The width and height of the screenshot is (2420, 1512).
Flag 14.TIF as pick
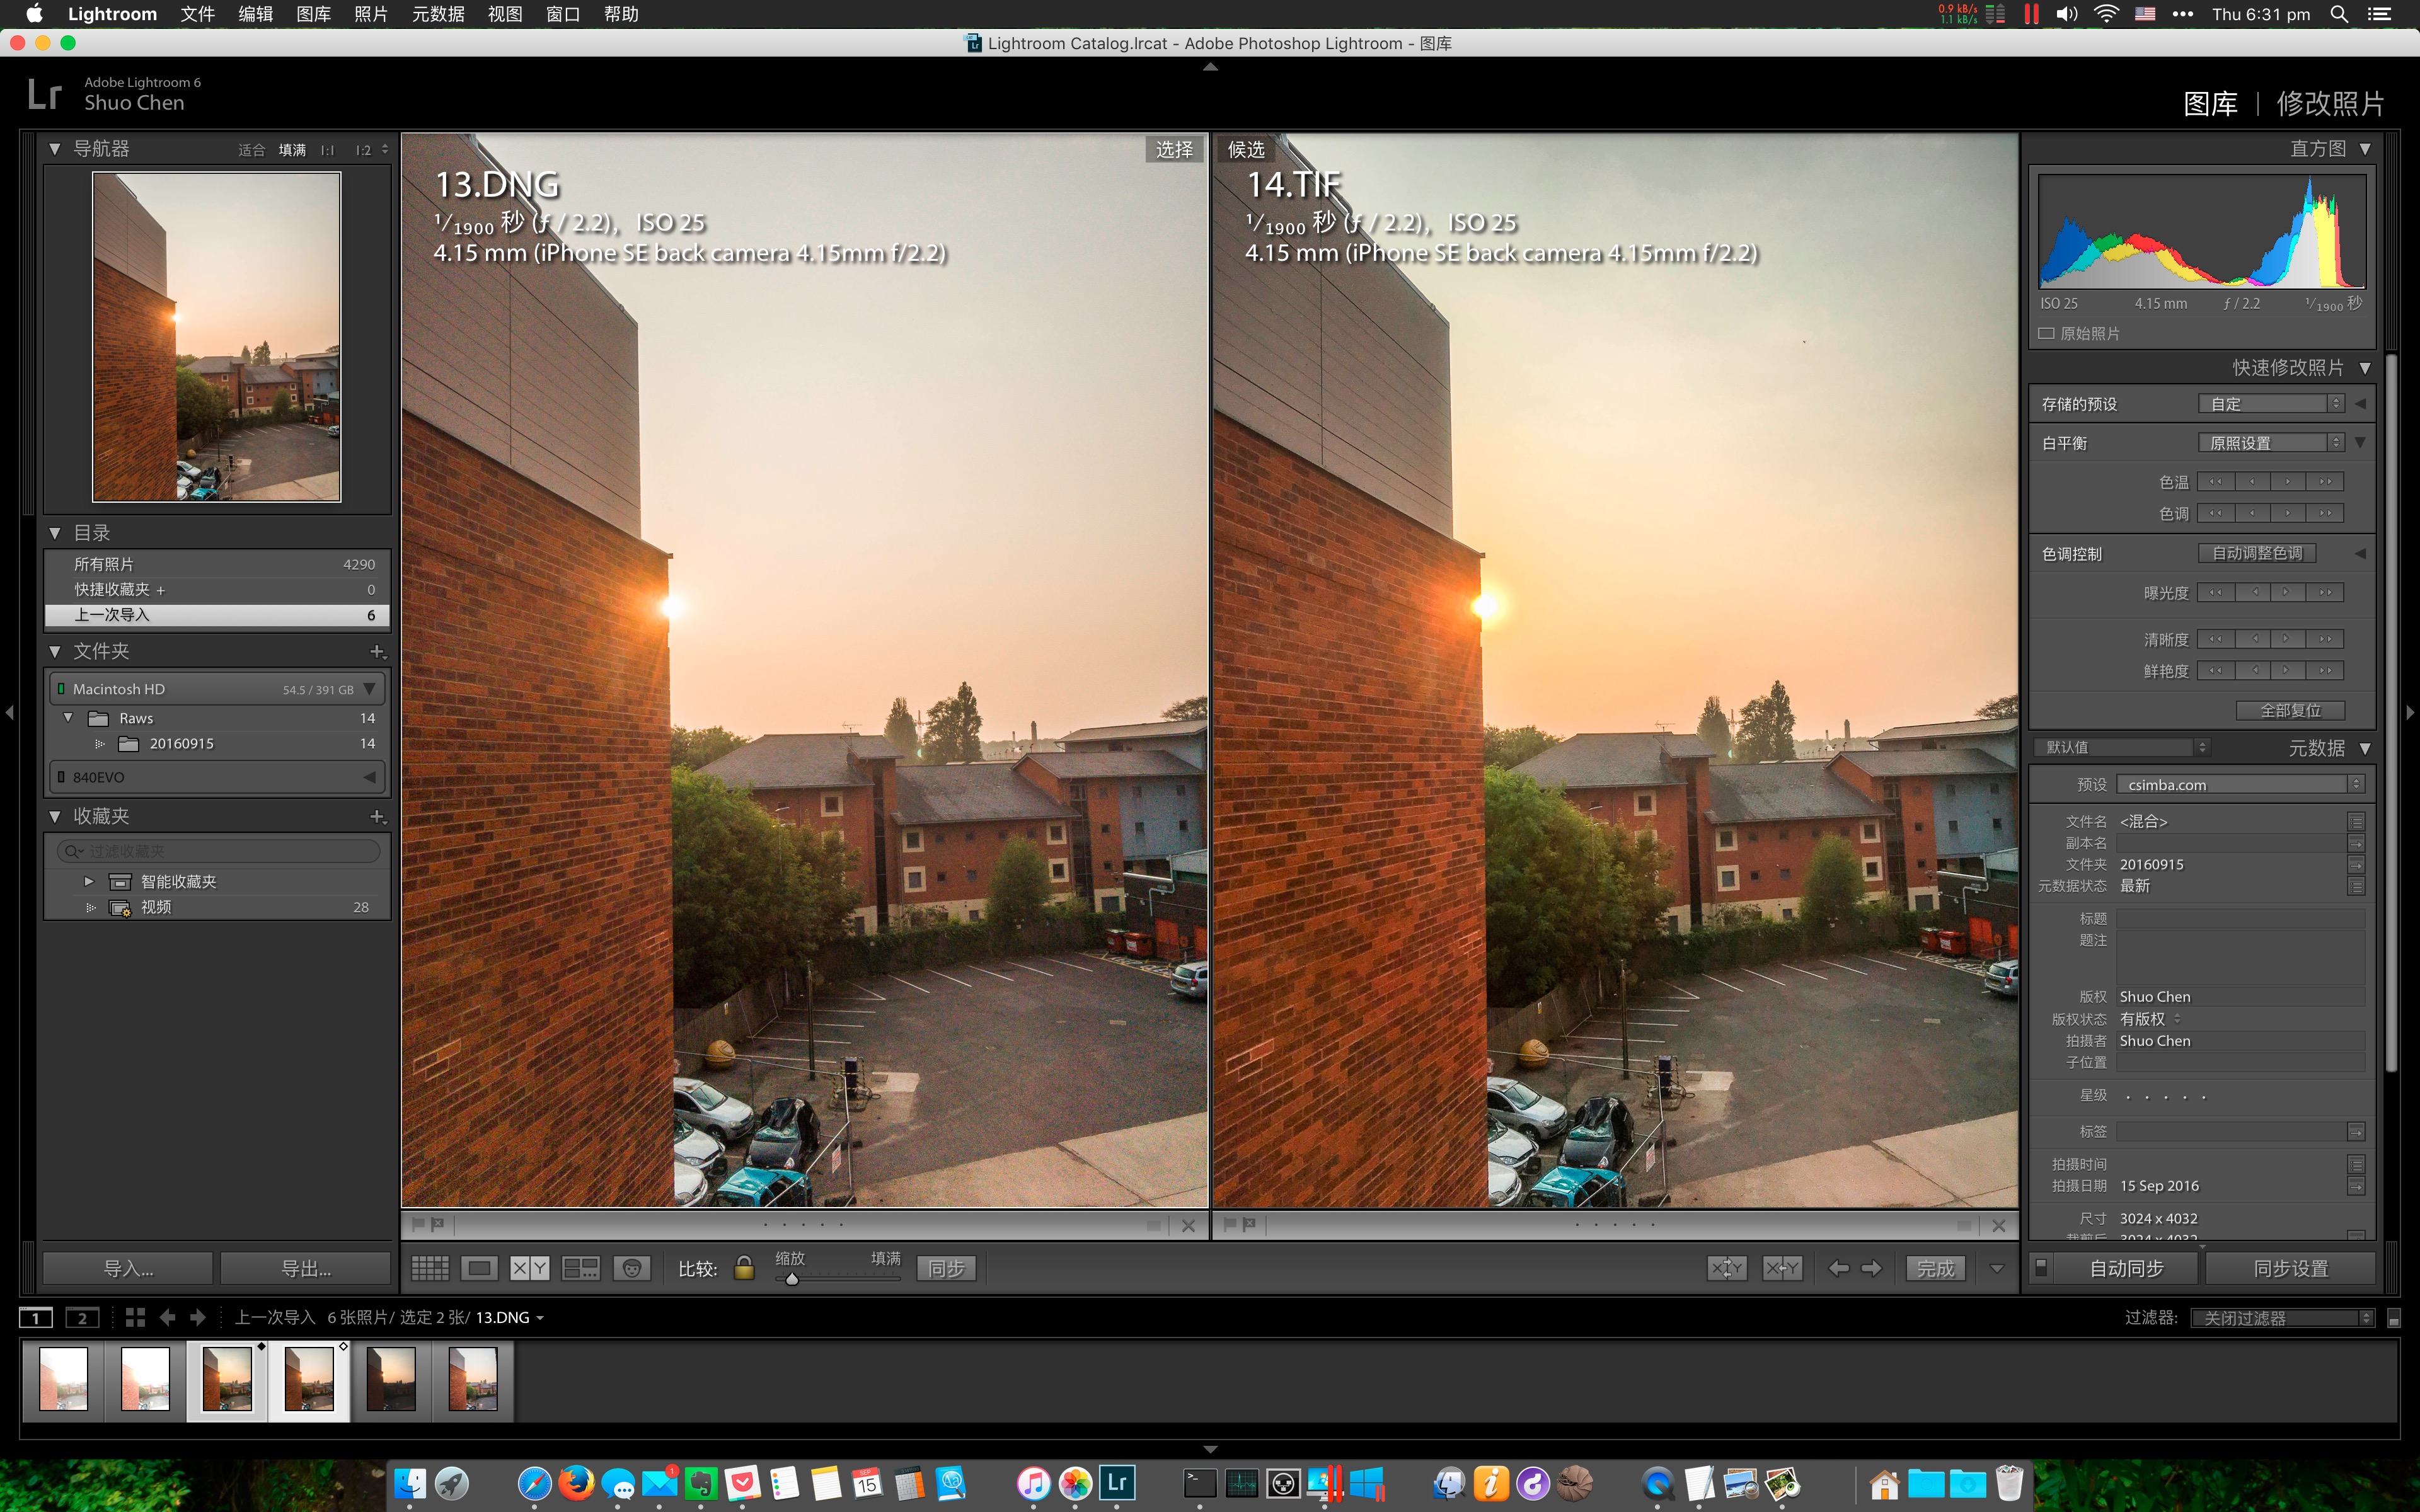(x=1230, y=1224)
